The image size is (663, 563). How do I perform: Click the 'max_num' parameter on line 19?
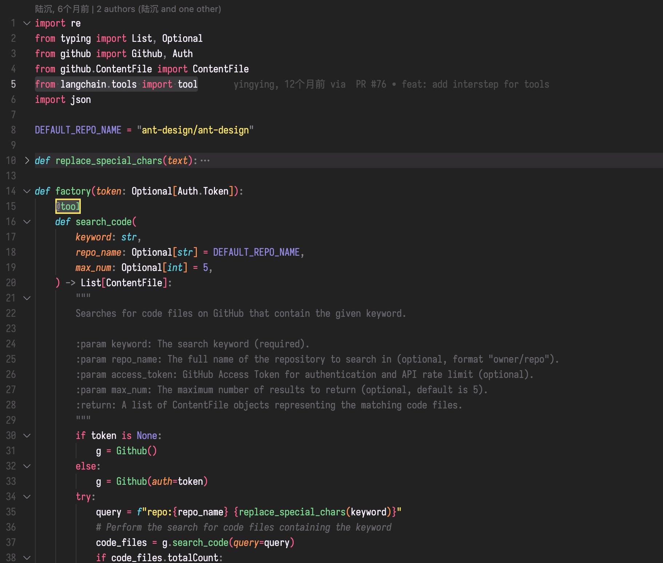coord(94,268)
